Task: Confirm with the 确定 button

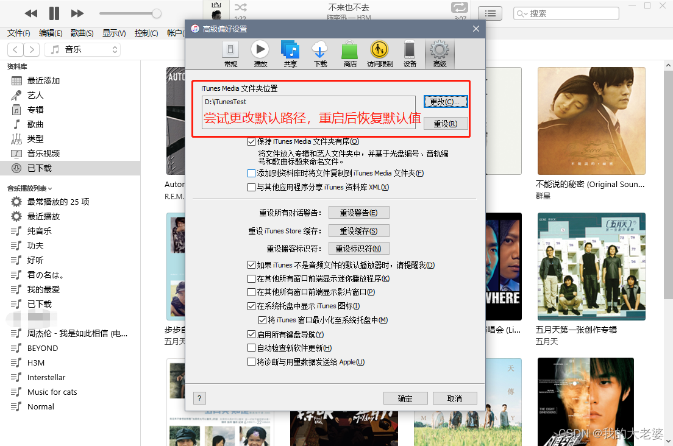Action: click(405, 398)
